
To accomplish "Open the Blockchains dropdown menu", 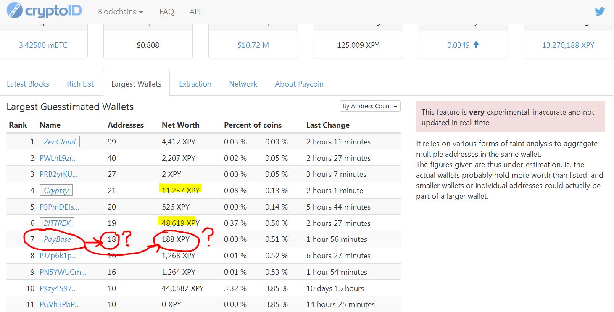I will click(x=121, y=12).
